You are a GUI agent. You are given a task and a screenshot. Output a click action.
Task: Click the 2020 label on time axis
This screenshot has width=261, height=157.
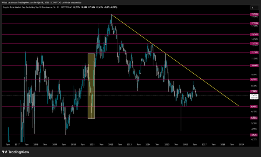73,145
